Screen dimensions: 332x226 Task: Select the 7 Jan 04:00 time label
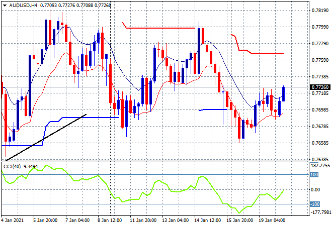[77, 220]
